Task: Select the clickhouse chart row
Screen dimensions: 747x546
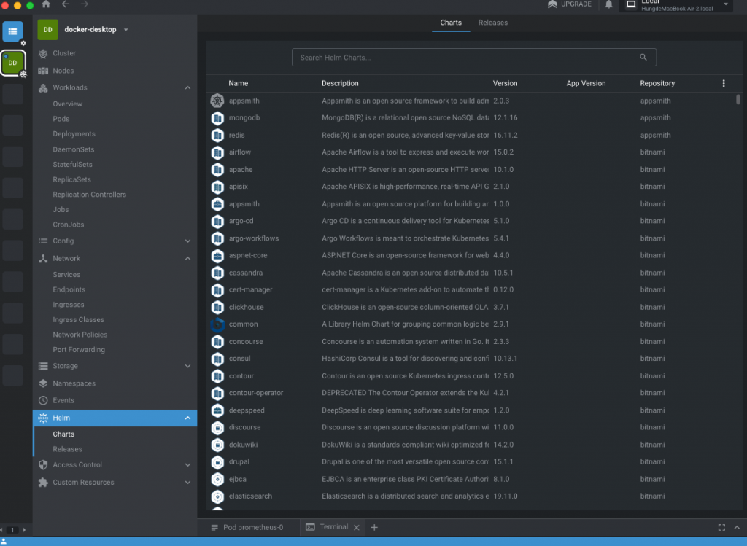Action: point(473,307)
